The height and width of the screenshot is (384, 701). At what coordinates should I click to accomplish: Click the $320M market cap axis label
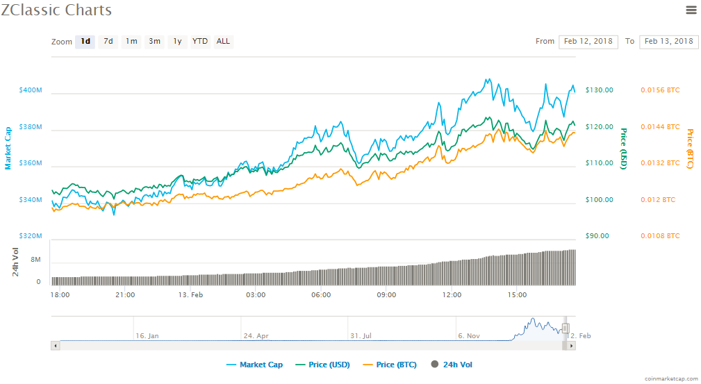(x=31, y=236)
